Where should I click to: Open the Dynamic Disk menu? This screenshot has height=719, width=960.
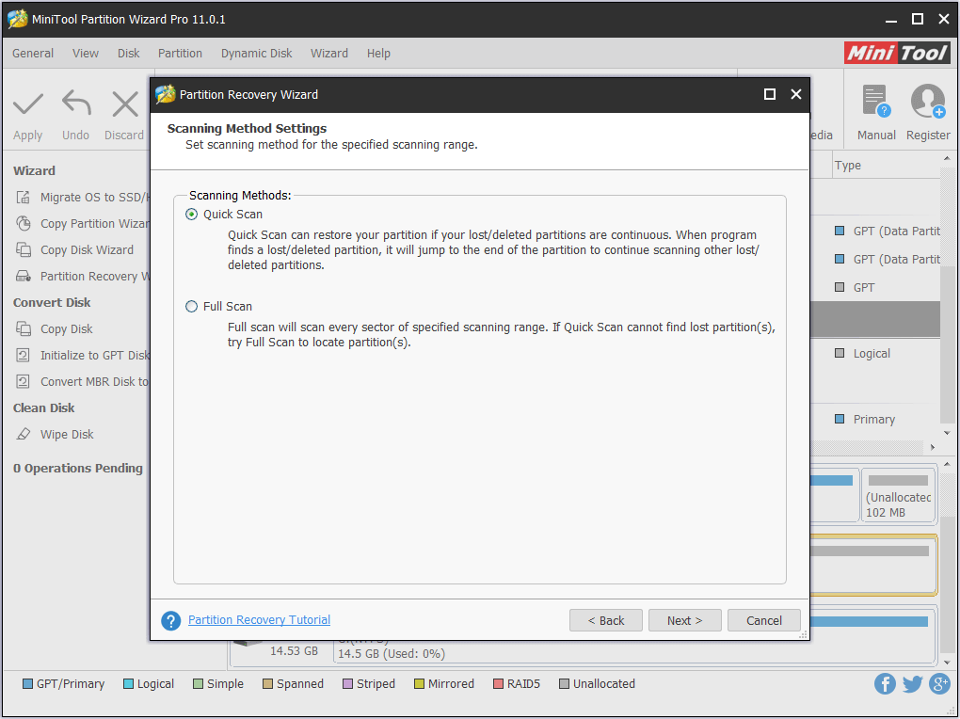coord(257,54)
